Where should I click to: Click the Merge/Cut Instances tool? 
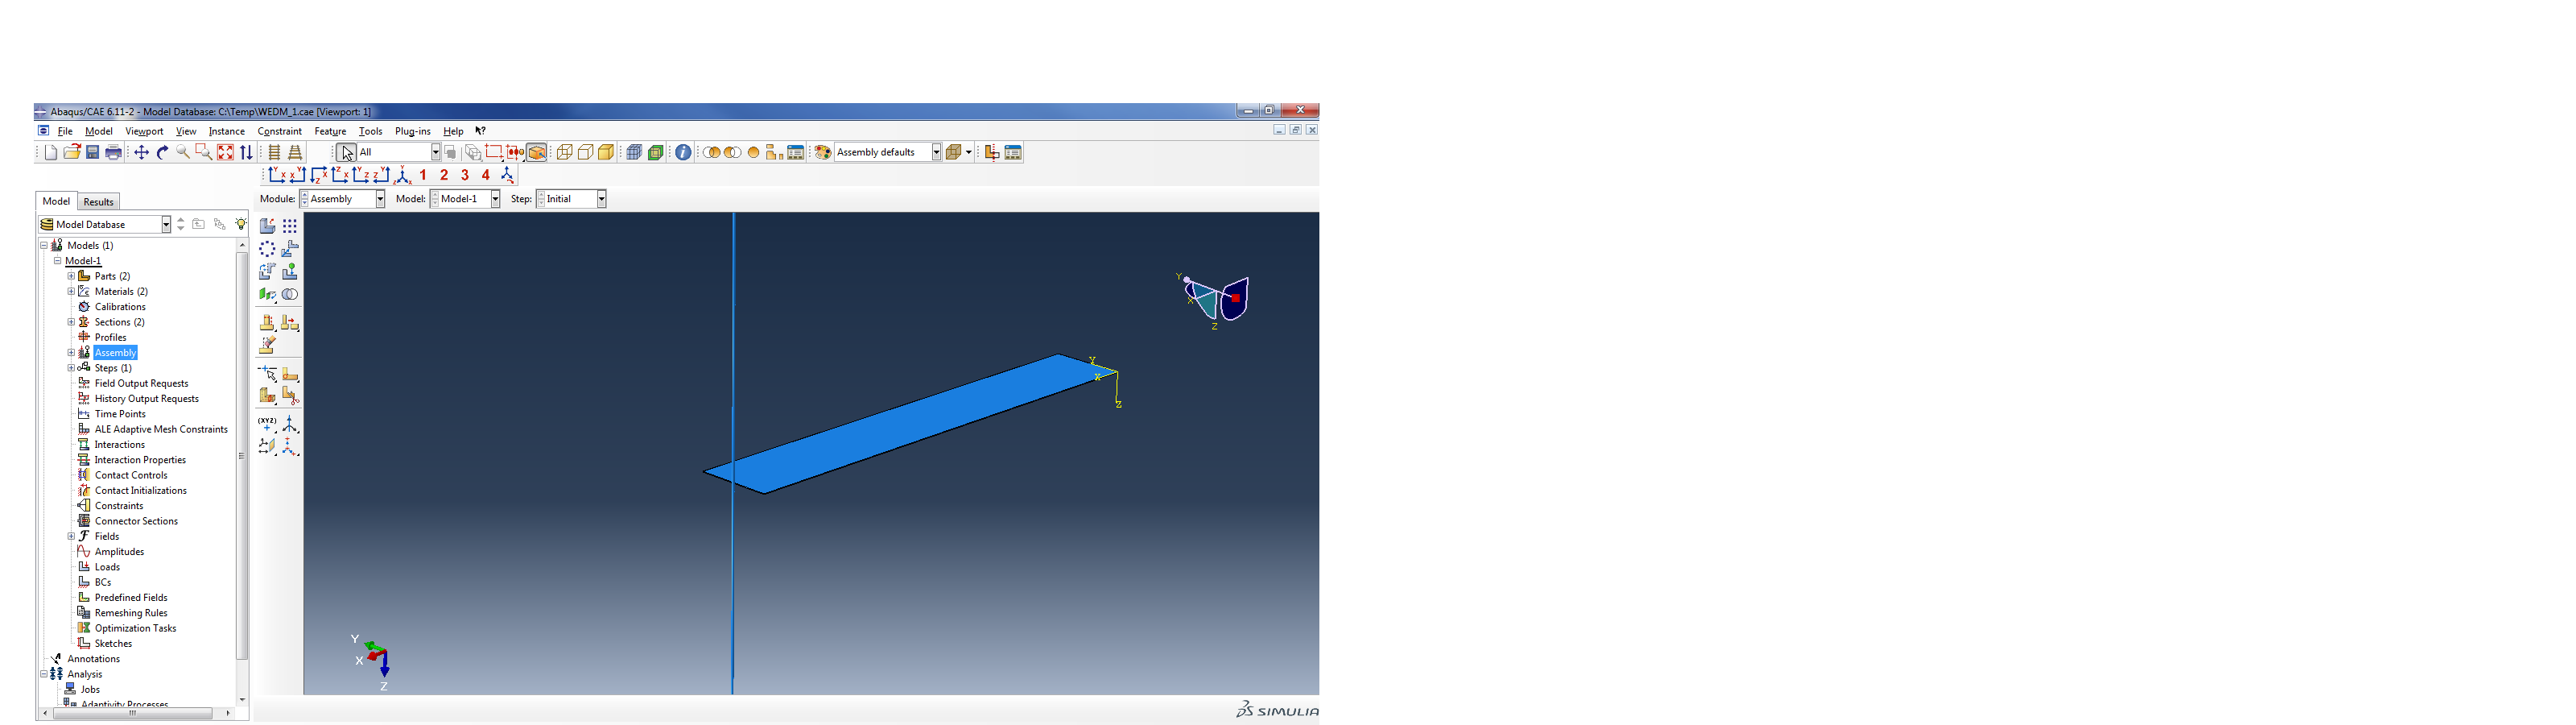pos(290,294)
